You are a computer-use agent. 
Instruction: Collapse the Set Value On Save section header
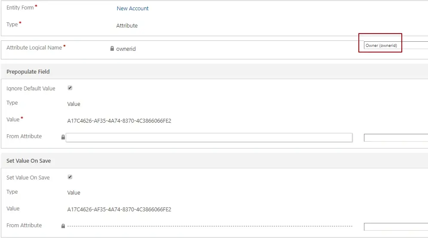28,161
